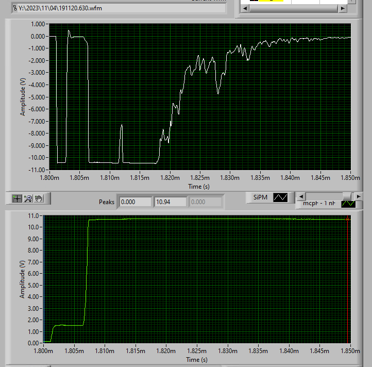Click upper graph X-axis start 1.800m

pyautogui.click(x=49, y=177)
